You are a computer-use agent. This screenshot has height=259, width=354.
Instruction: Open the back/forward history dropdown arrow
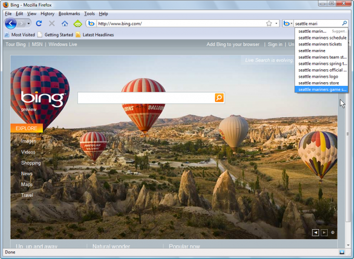29,23
